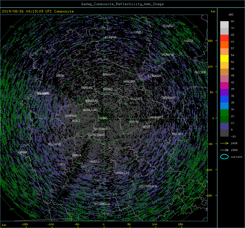The width and height of the screenshot is (245, 228).
Task: Click the BAGALKOT city label
Action: coord(109,74)
